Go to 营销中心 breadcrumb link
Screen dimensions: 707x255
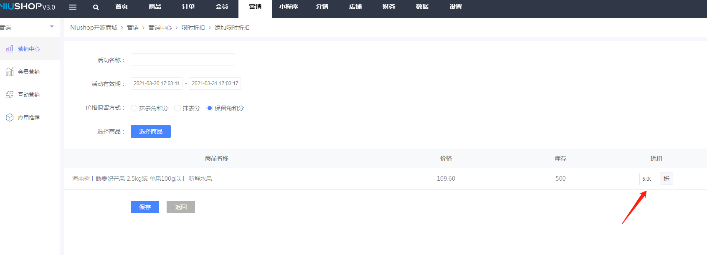coord(160,28)
